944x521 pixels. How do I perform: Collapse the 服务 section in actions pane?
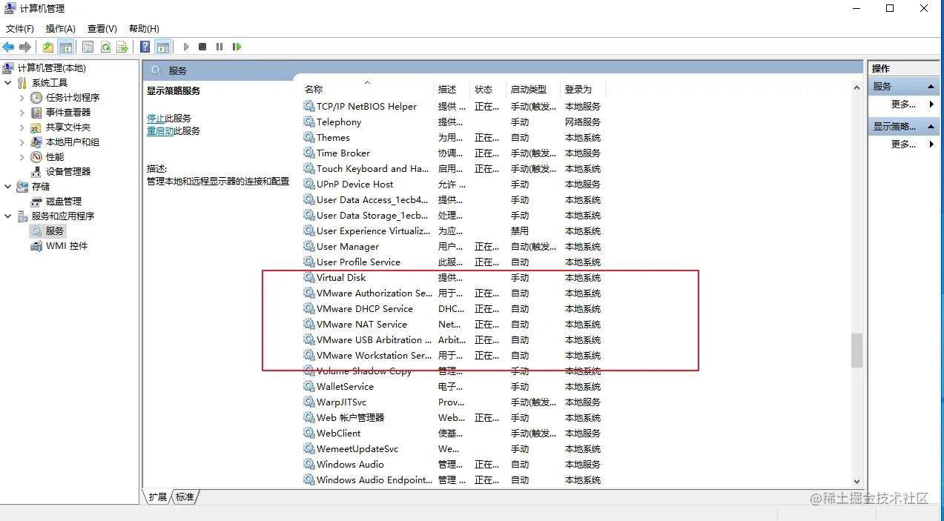[x=931, y=87]
